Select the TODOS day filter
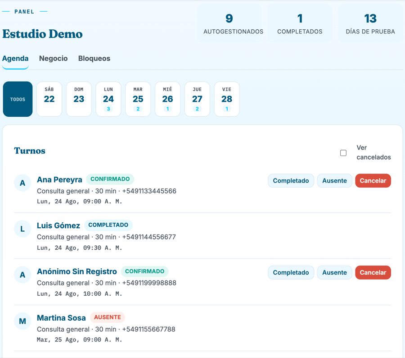405x358 pixels. 18,99
